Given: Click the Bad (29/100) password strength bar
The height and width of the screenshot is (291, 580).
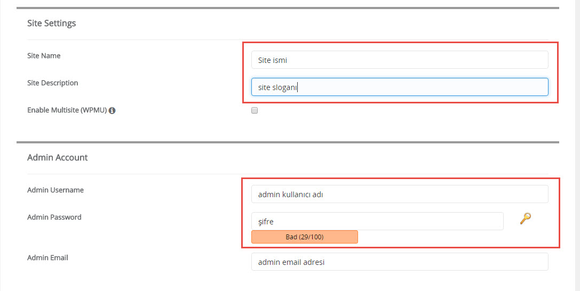Looking at the screenshot, I should coord(305,237).
